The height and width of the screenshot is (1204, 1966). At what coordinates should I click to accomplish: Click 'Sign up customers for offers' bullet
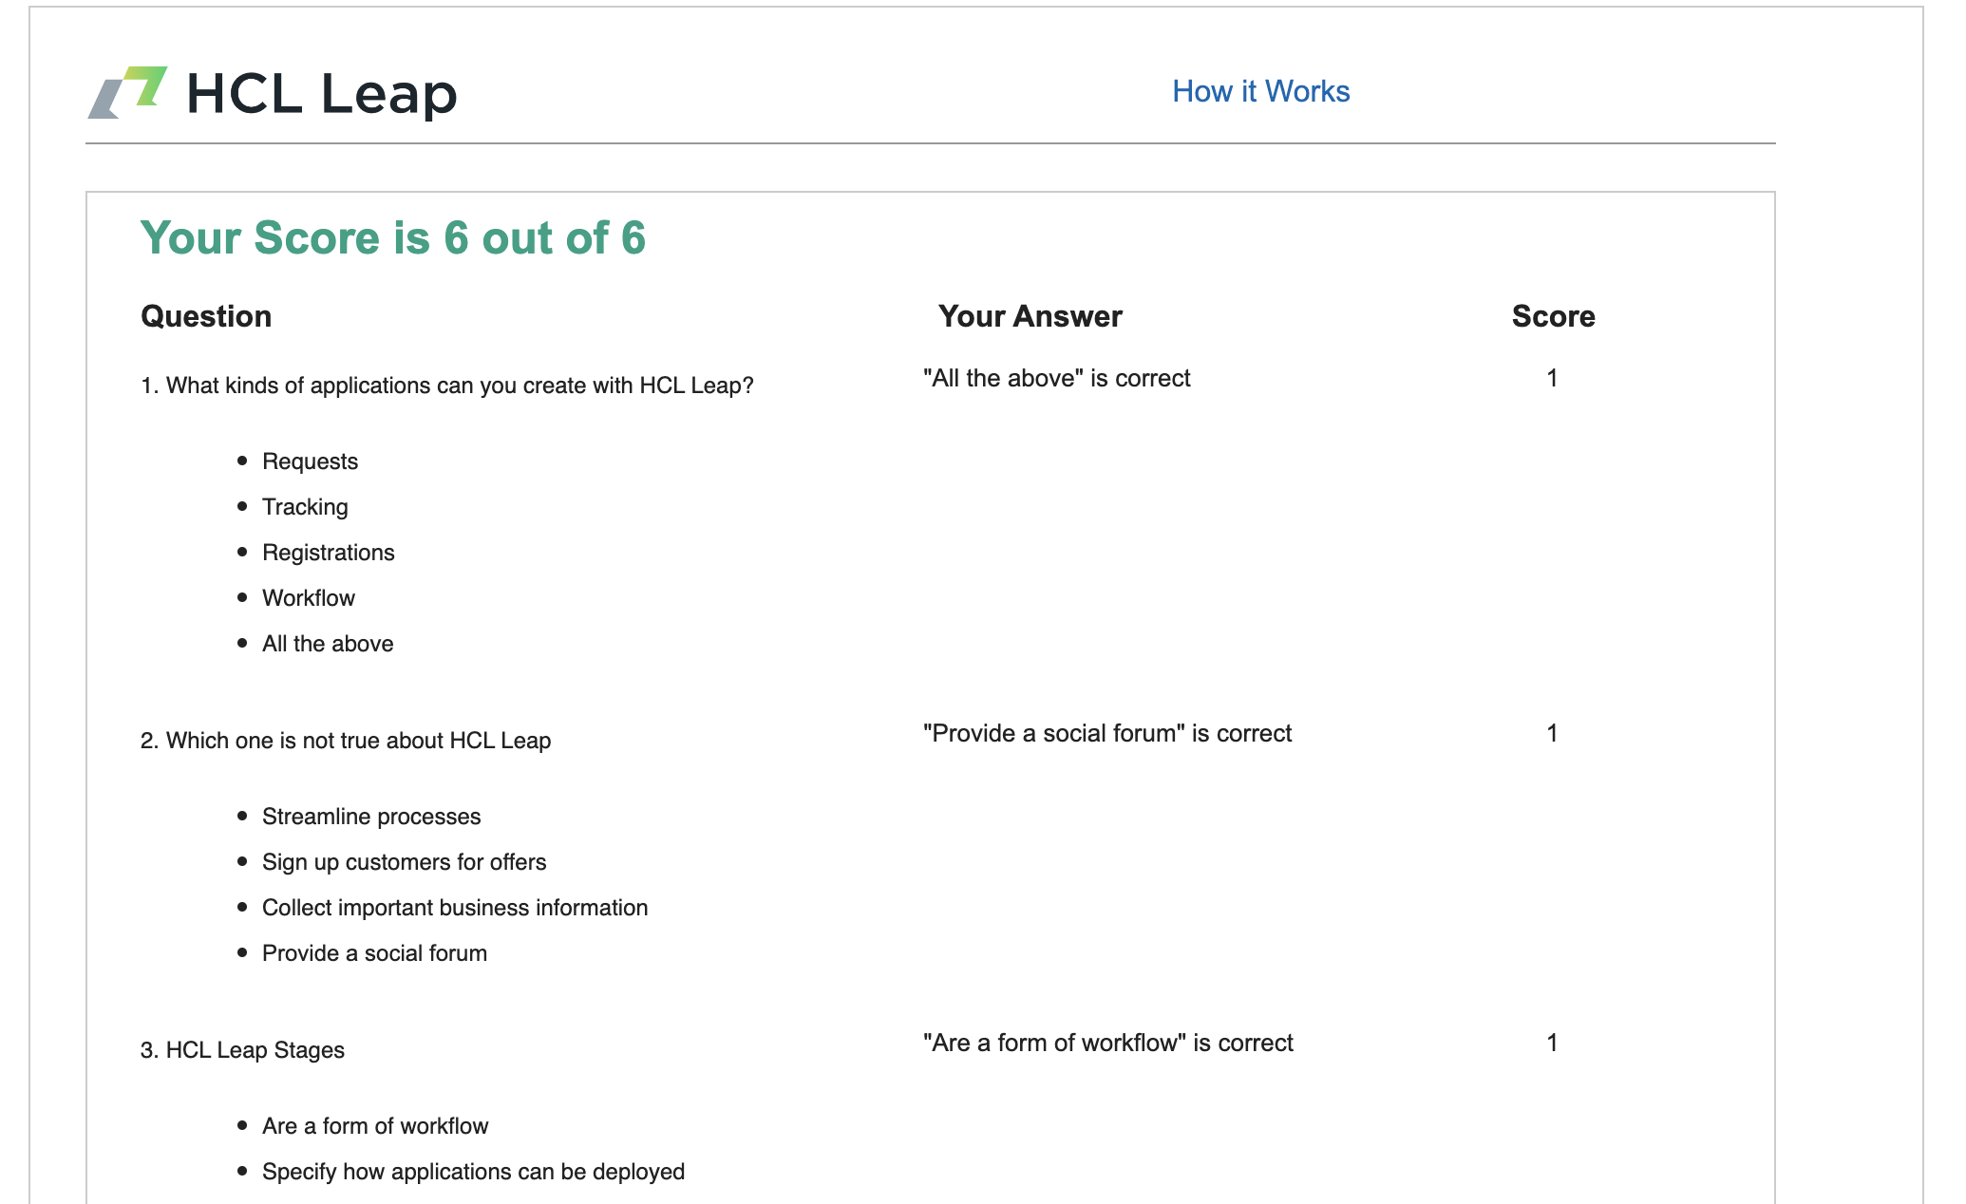(405, 862)
